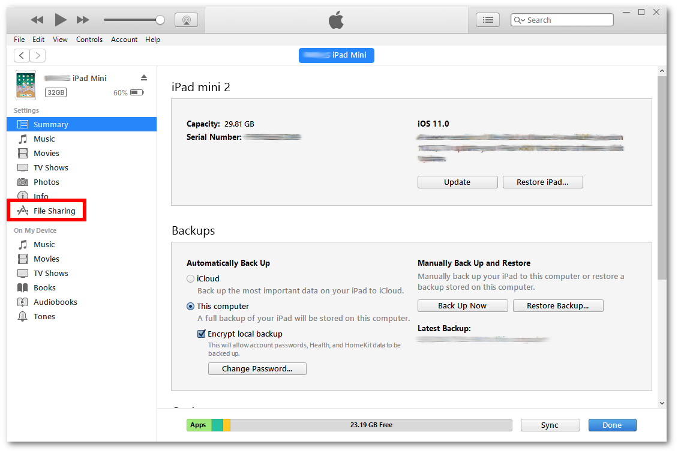Eject the iPad Mini device

[x=144, y=77]
